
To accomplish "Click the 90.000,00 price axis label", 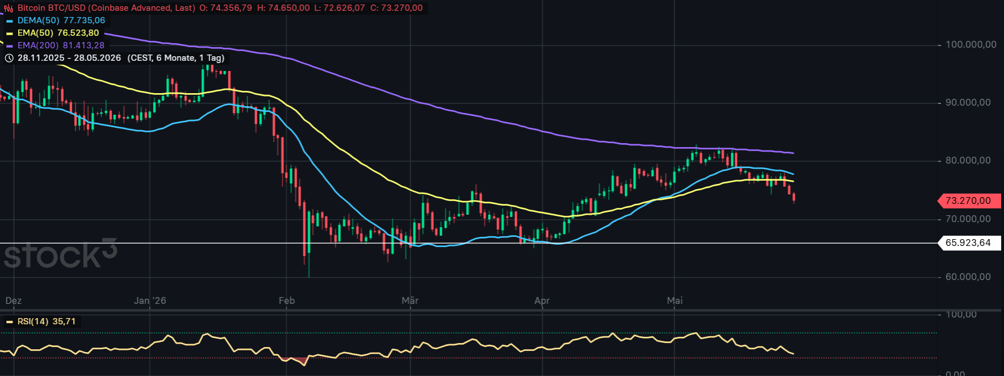I will (968, 102).
